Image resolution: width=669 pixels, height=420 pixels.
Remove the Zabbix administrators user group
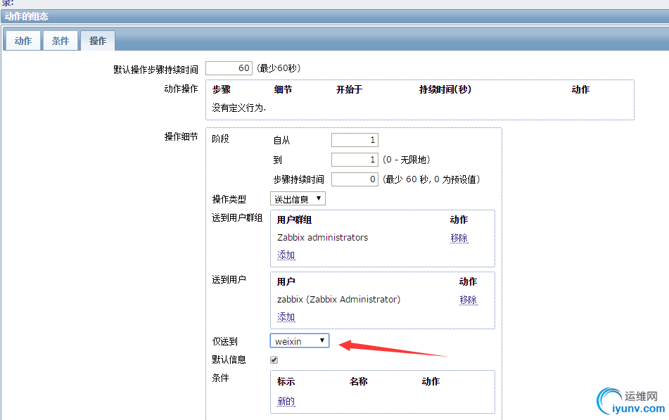point(459,238)
